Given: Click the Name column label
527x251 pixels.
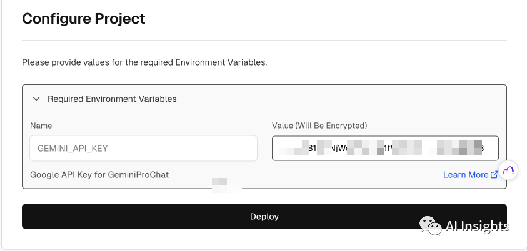Looking at the screenshot, I should click(41, 125).
